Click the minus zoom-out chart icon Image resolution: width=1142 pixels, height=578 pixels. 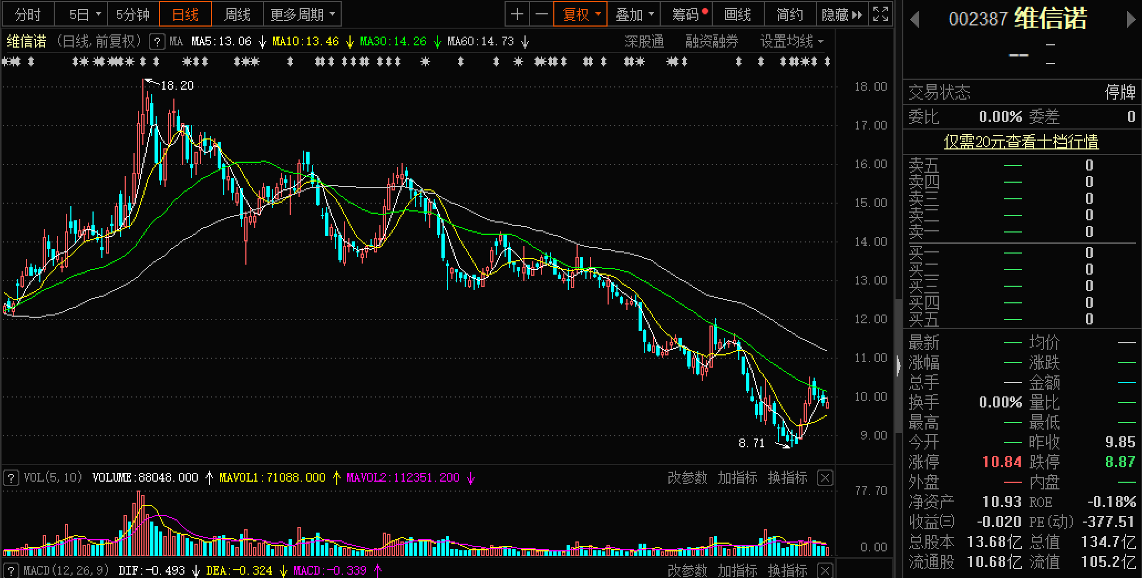click(542, 14)
